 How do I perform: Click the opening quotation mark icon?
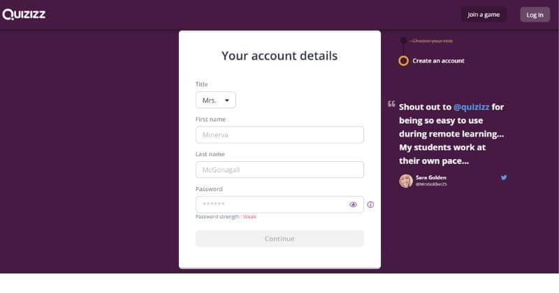coord(391,105)
